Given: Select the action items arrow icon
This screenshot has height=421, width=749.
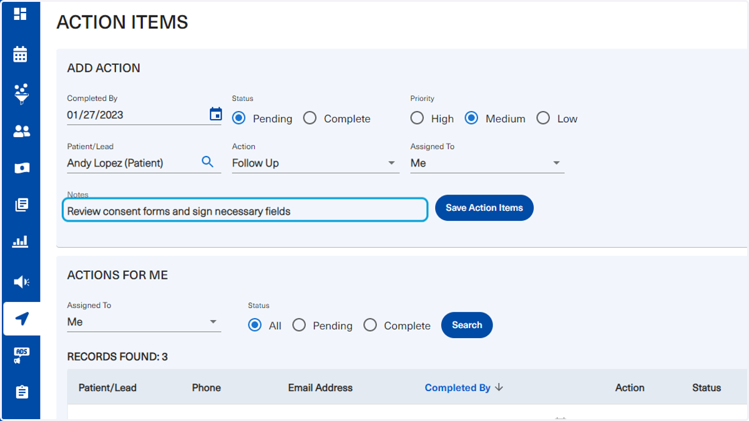Looking at the screenshot, I should [22, 319].
